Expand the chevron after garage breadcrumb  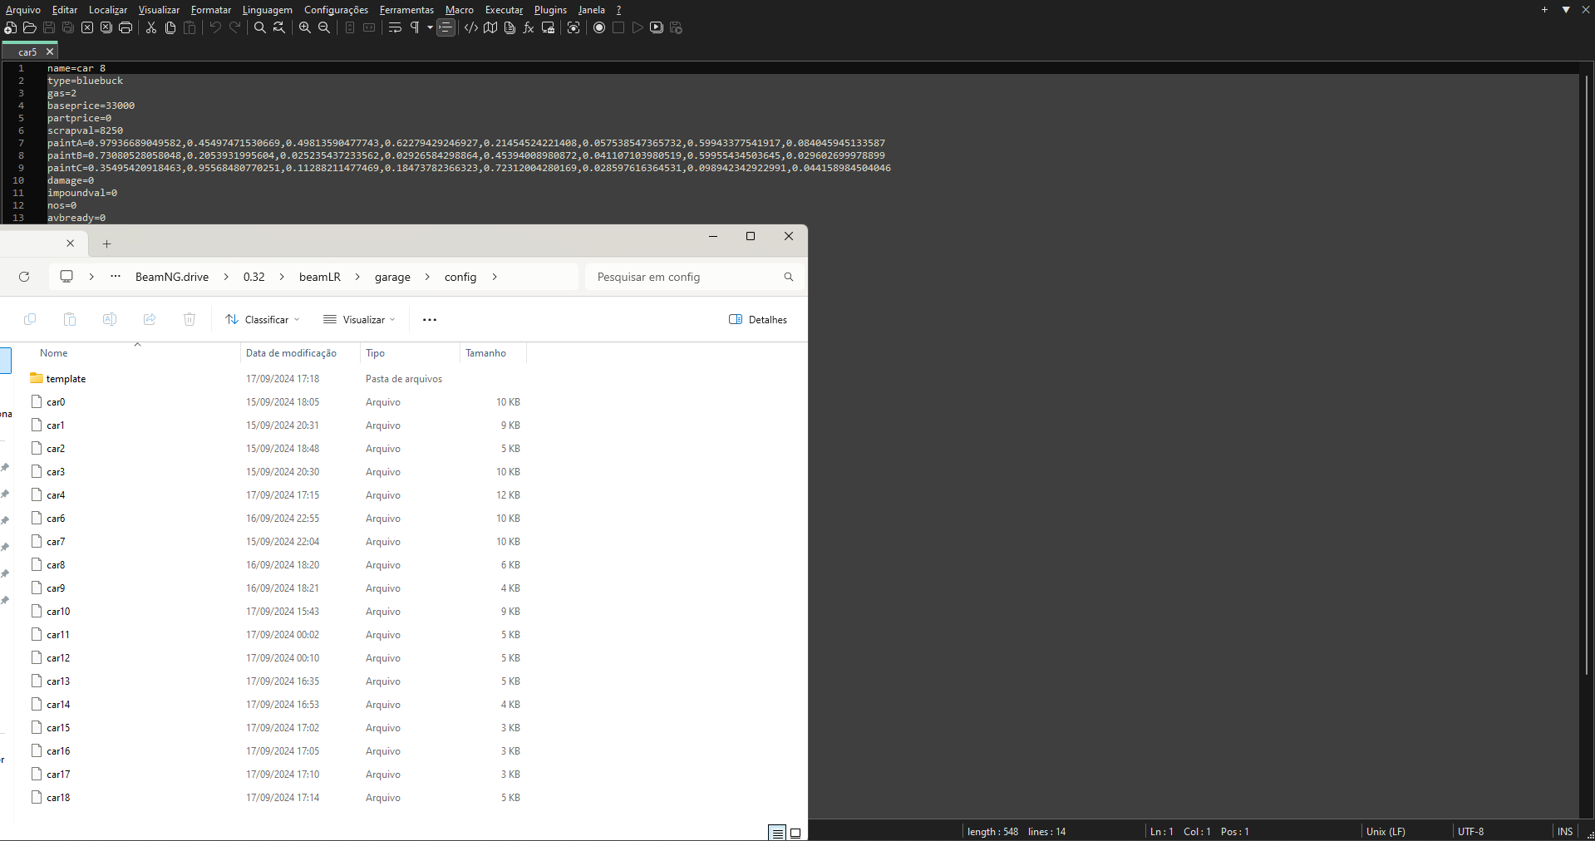[x=427, y=277]
